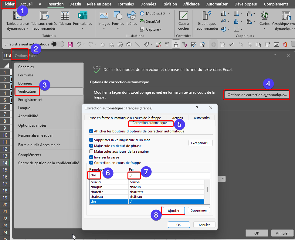The width and height of the screenshot is (295, 240).
Task: Open the Mise en page tab
Action: [99, 4]
